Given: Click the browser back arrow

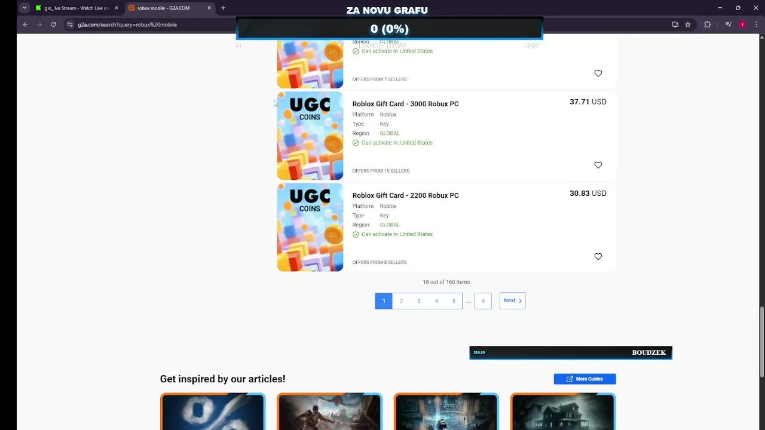Looking at the screenshot, I should (x=25, y=24).
